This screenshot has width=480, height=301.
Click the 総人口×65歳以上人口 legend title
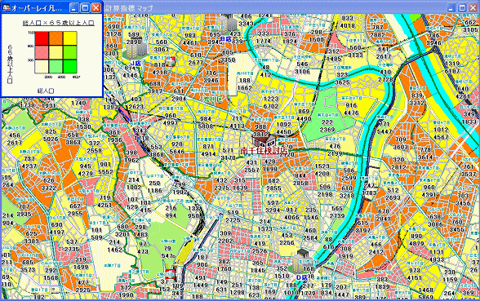pos(59,23)
